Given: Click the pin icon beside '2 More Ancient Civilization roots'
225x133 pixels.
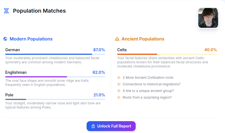Looking at the screenshot, I should click(x=119, y=78).
